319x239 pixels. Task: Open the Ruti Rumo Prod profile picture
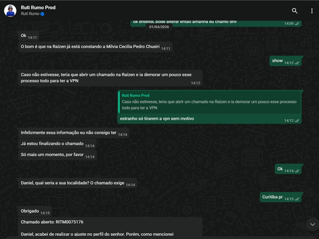pos(10,11)
